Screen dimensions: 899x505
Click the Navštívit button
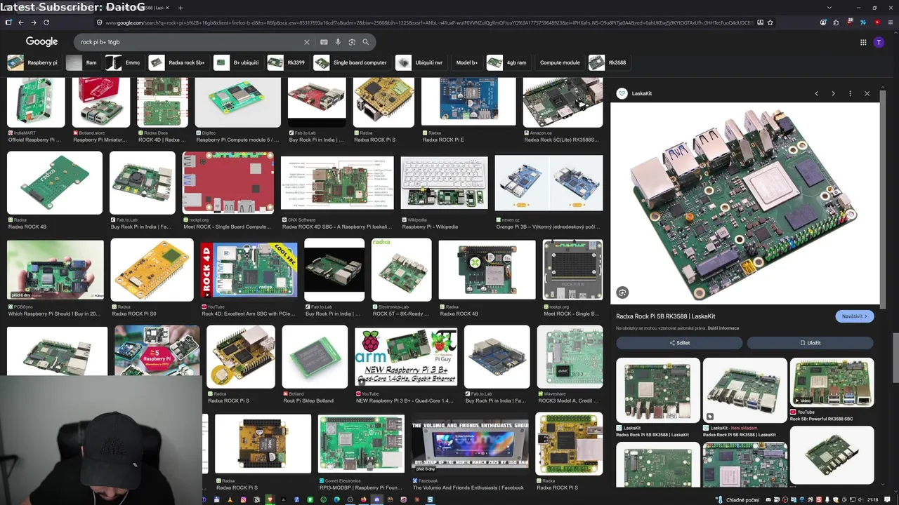[x=855, y=316]
